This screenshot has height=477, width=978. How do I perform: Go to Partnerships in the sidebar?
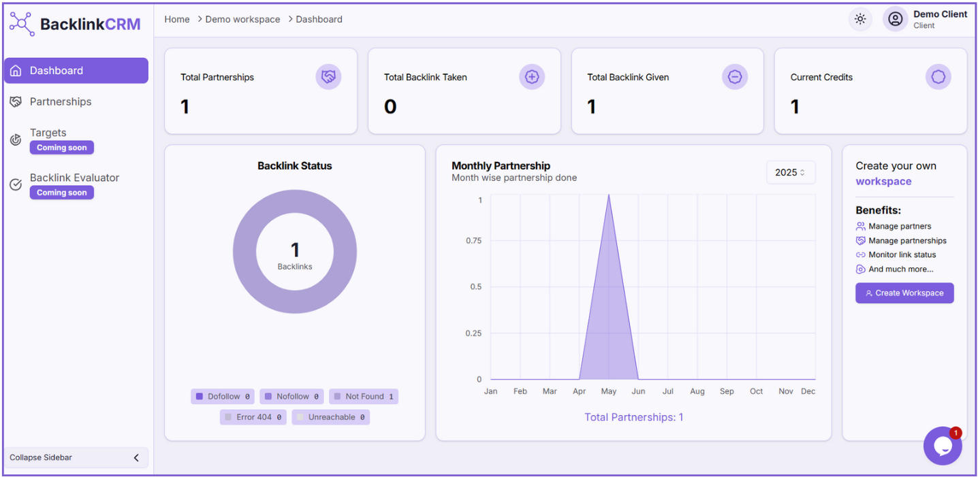point(61,101)
